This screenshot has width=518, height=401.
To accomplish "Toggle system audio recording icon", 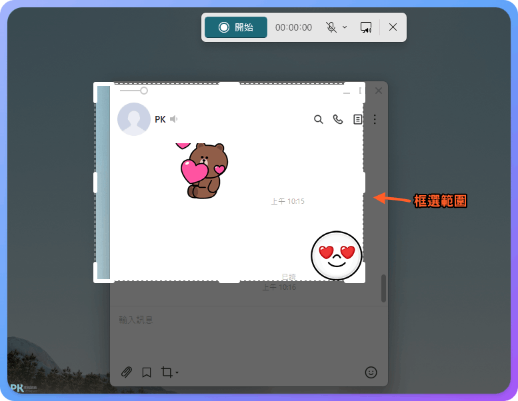I will coord(366,27).
